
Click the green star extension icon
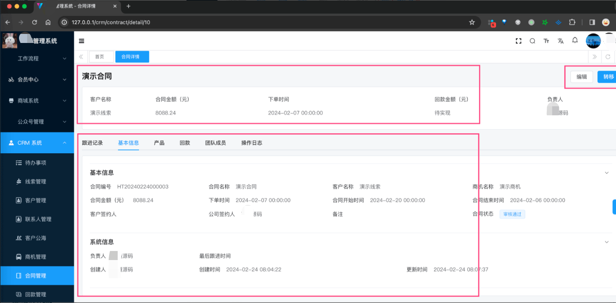545,22
